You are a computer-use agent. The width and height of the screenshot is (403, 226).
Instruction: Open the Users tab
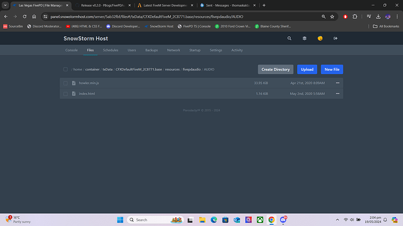pyautogui.click(x=132, y=50)
